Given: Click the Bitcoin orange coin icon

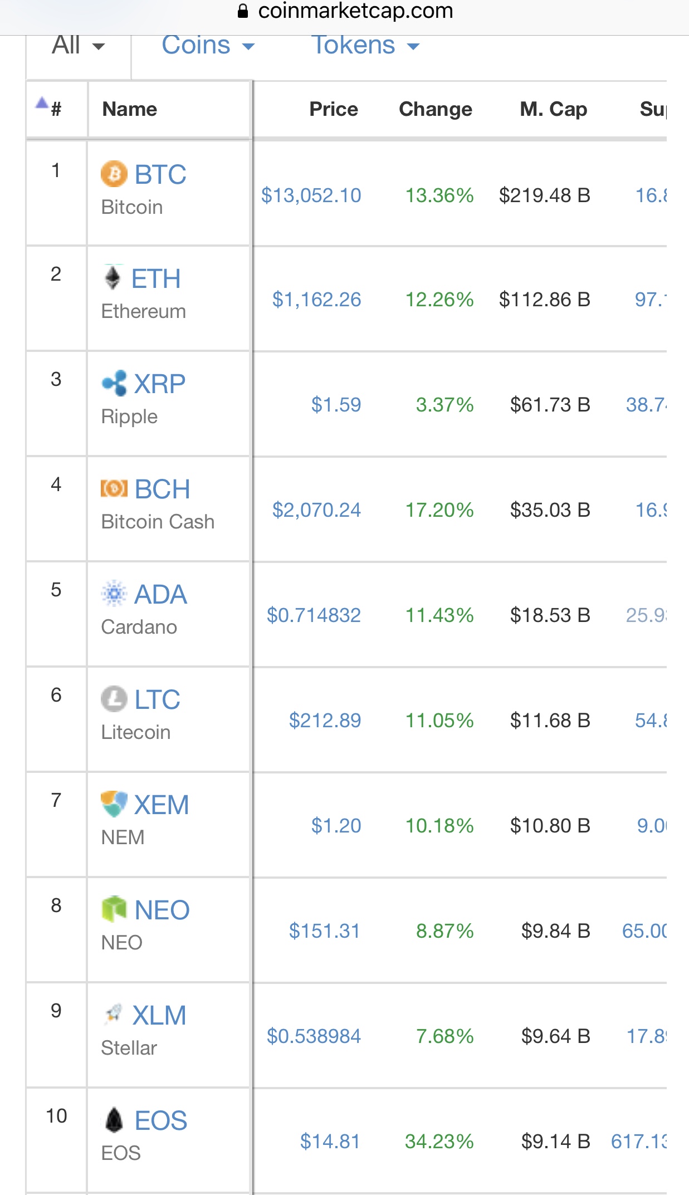Looking at the screenshot, I should [114, 174].
